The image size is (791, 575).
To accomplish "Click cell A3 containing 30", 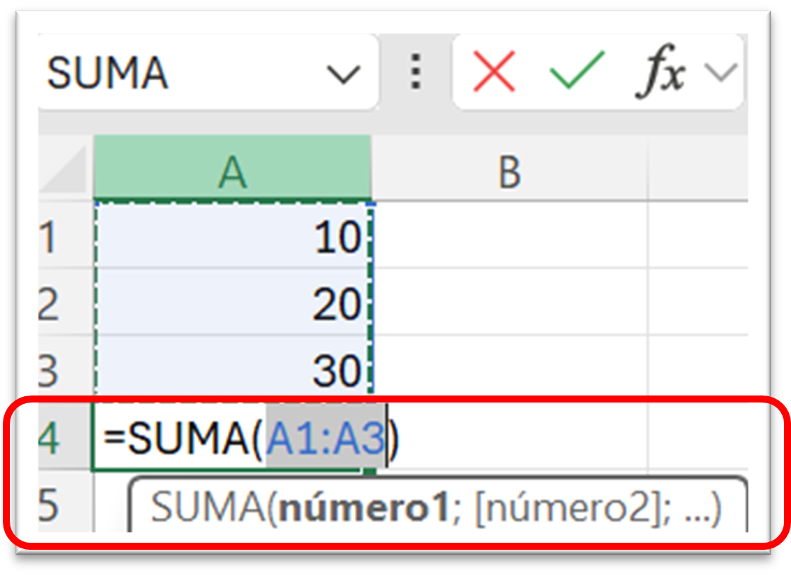I will (231, 370).
